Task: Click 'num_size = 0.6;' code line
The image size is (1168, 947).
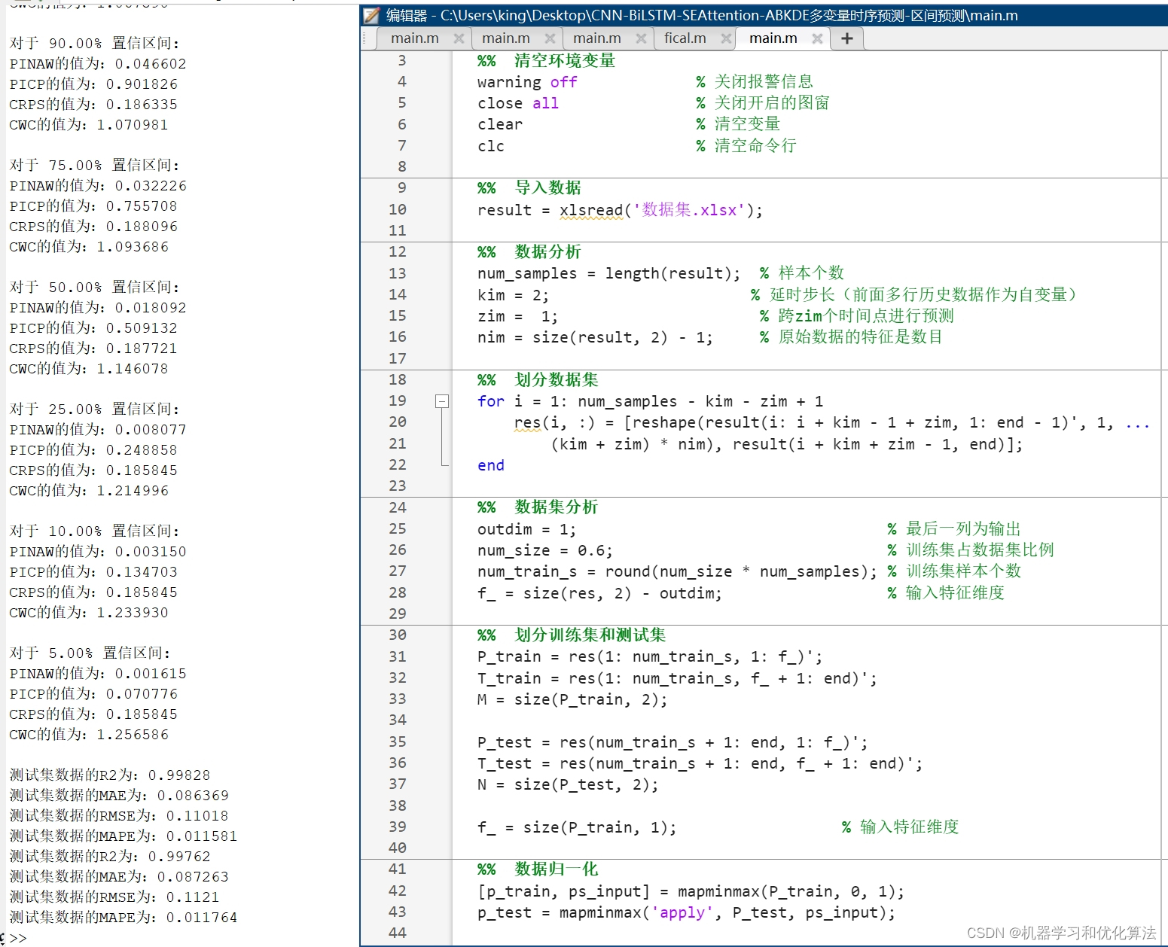Action: pyautogui.click(x=545, y=550)
